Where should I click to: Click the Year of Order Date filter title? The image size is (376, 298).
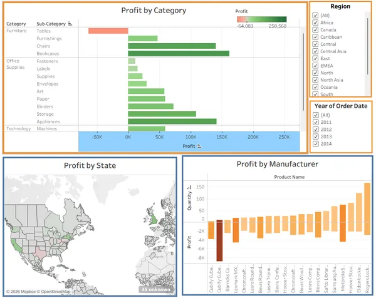(x=341, y=106)
